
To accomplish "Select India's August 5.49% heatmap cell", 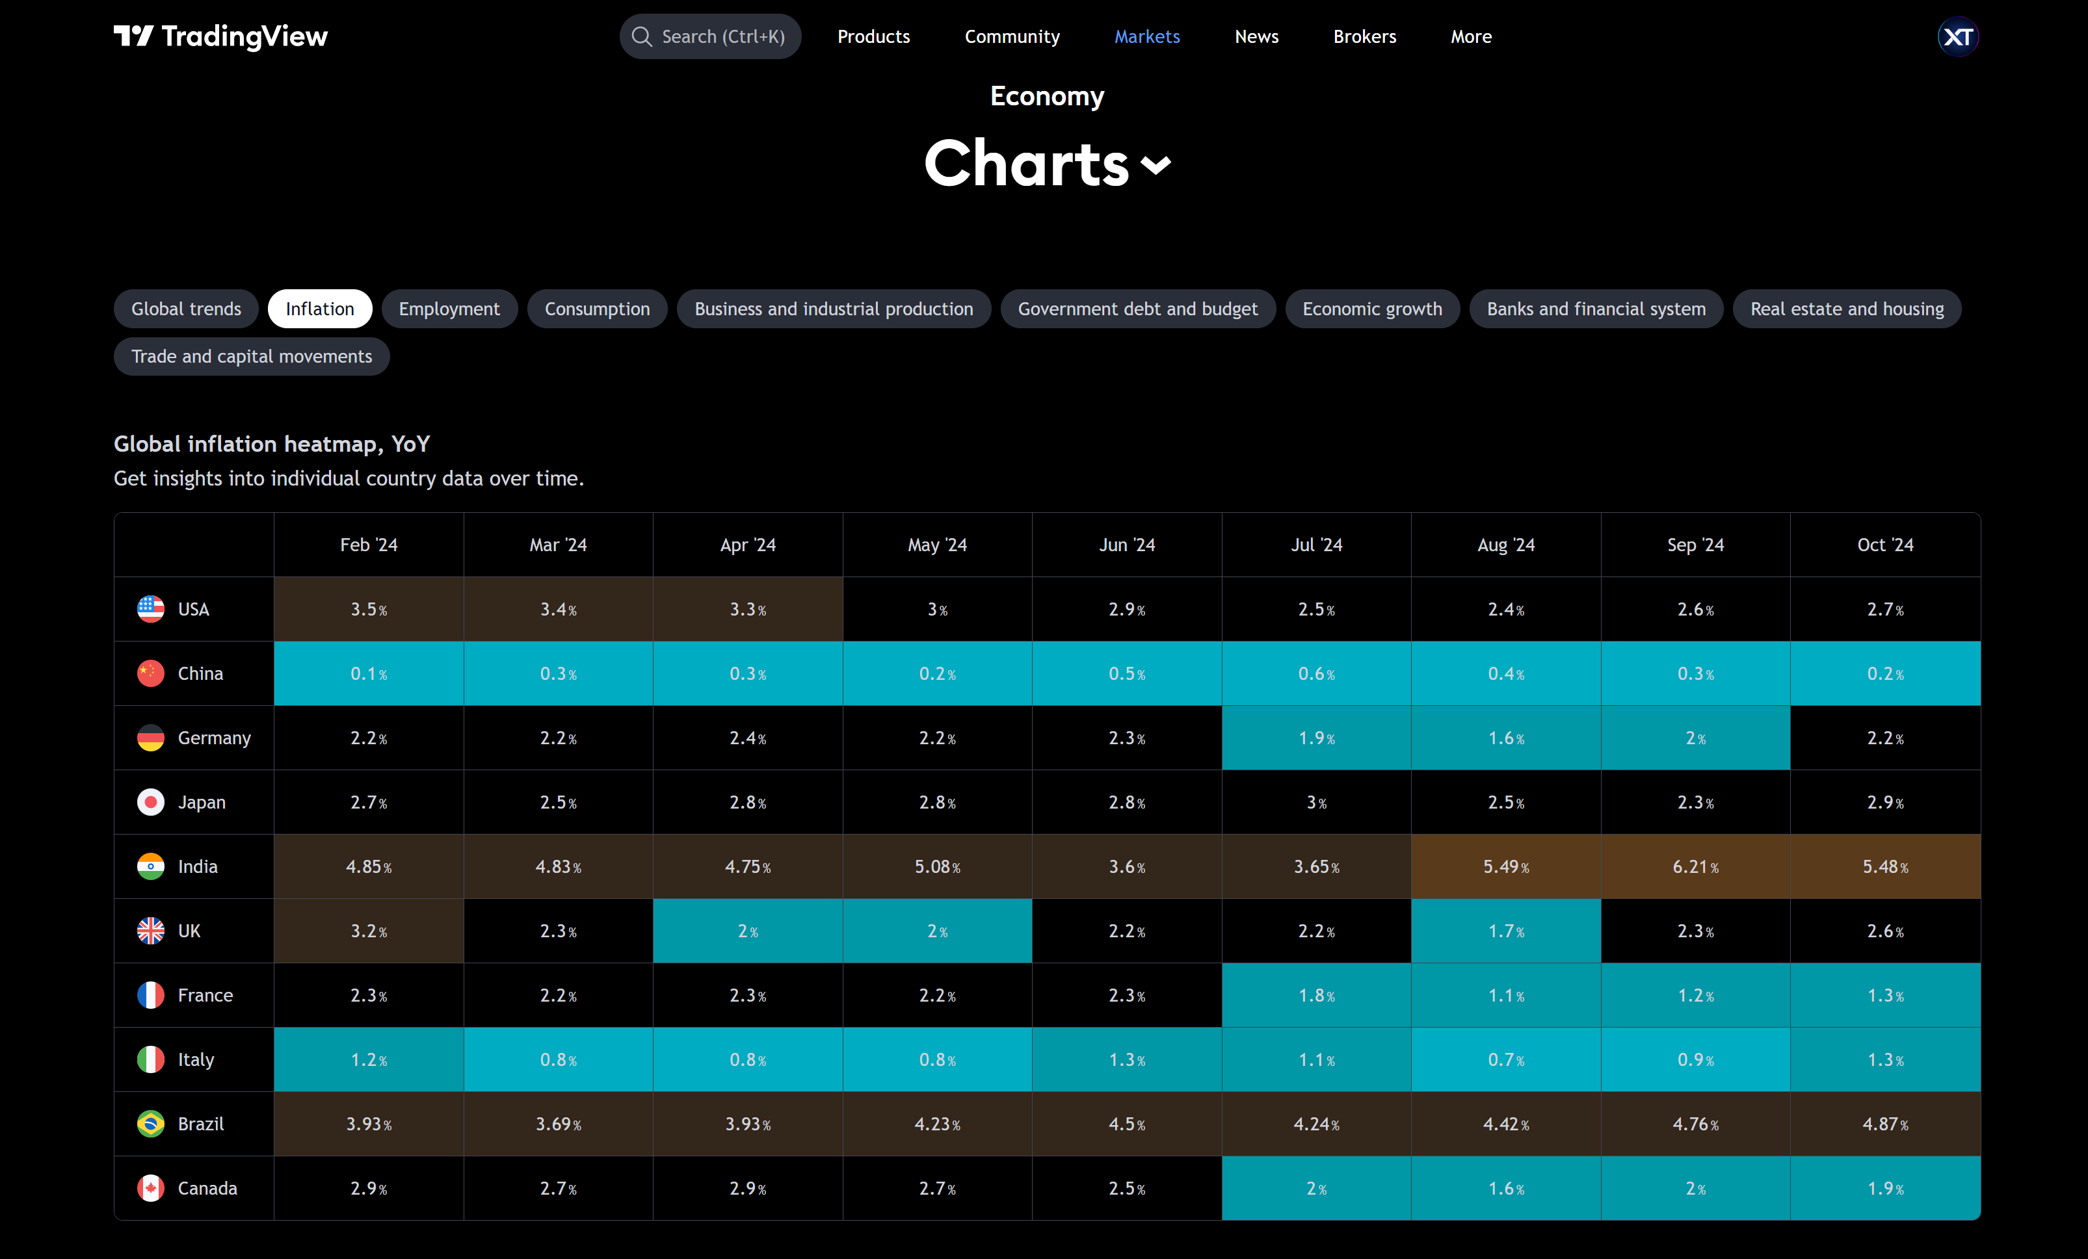I will (x=1505, y=866).
